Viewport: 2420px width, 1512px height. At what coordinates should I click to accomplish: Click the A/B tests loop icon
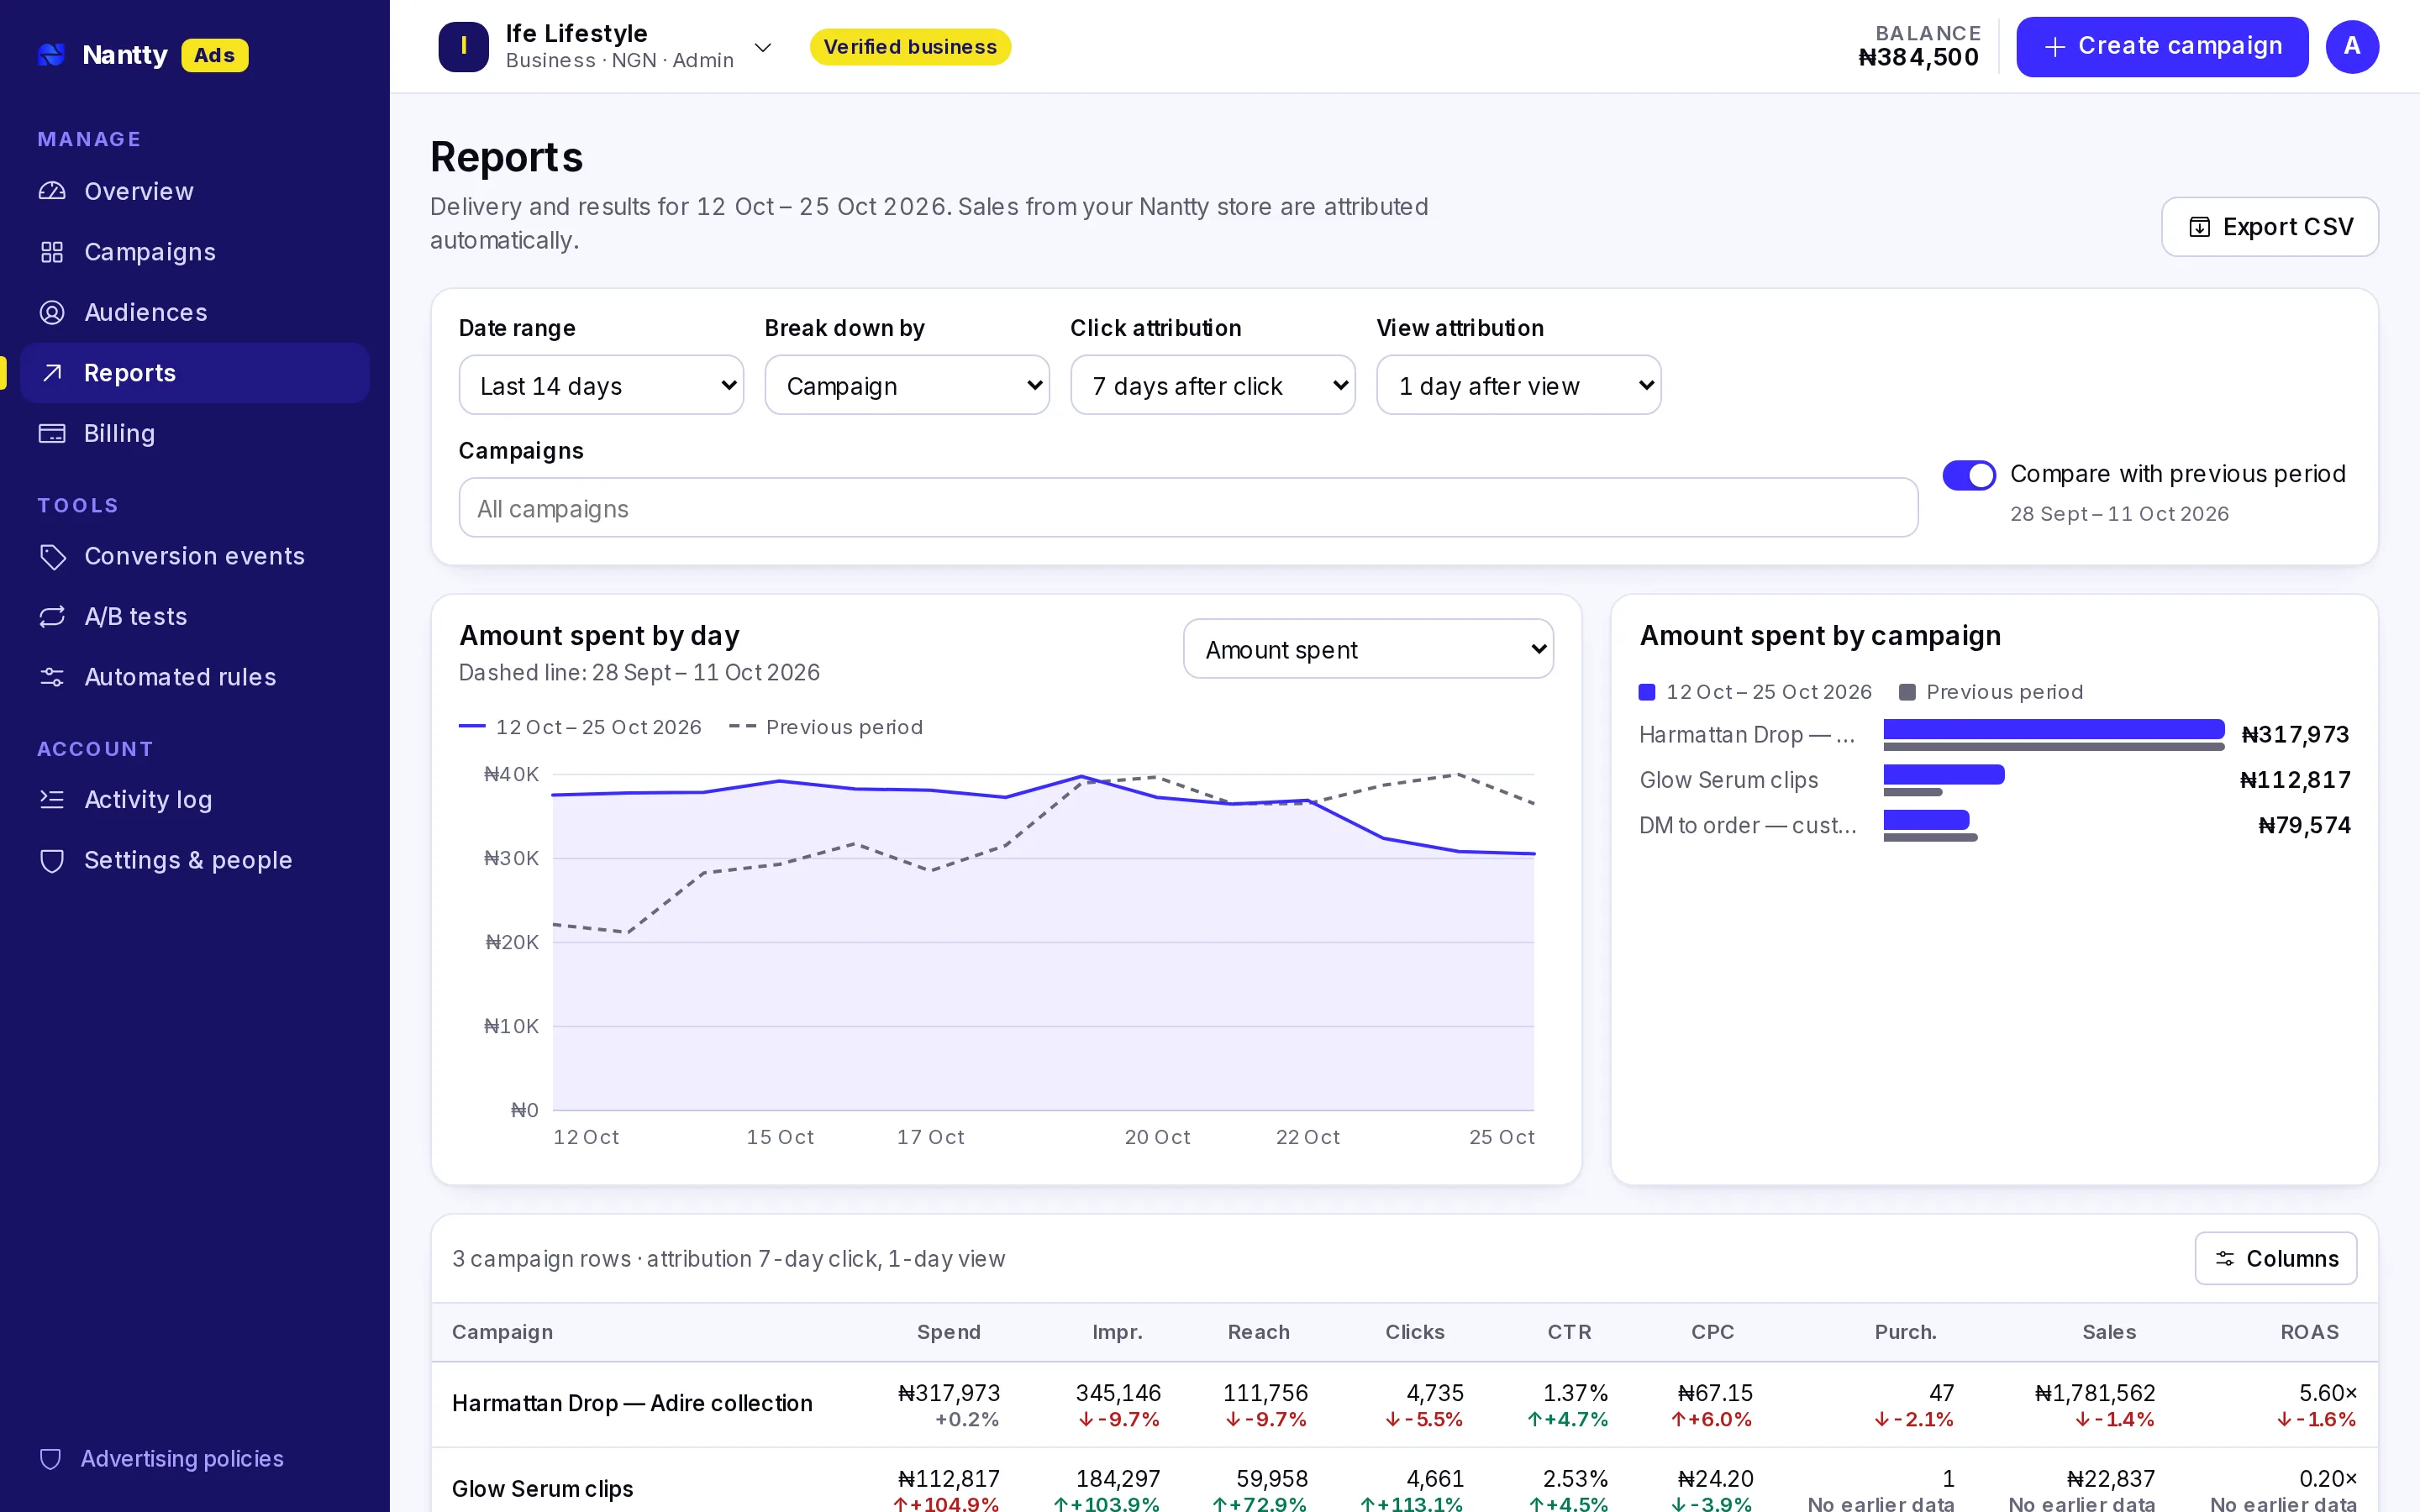pyautogui.click(x=52, y=616)
